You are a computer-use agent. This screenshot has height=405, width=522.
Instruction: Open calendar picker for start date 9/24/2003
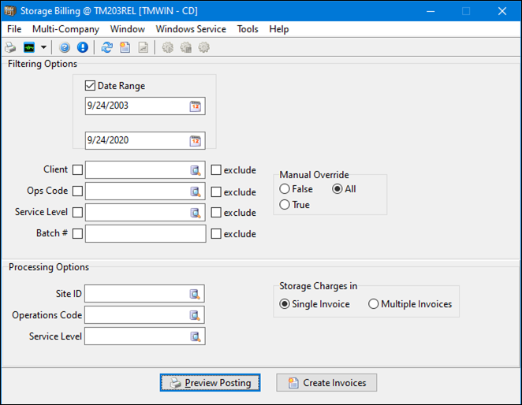pyautogui.click(x=195, y=106)
